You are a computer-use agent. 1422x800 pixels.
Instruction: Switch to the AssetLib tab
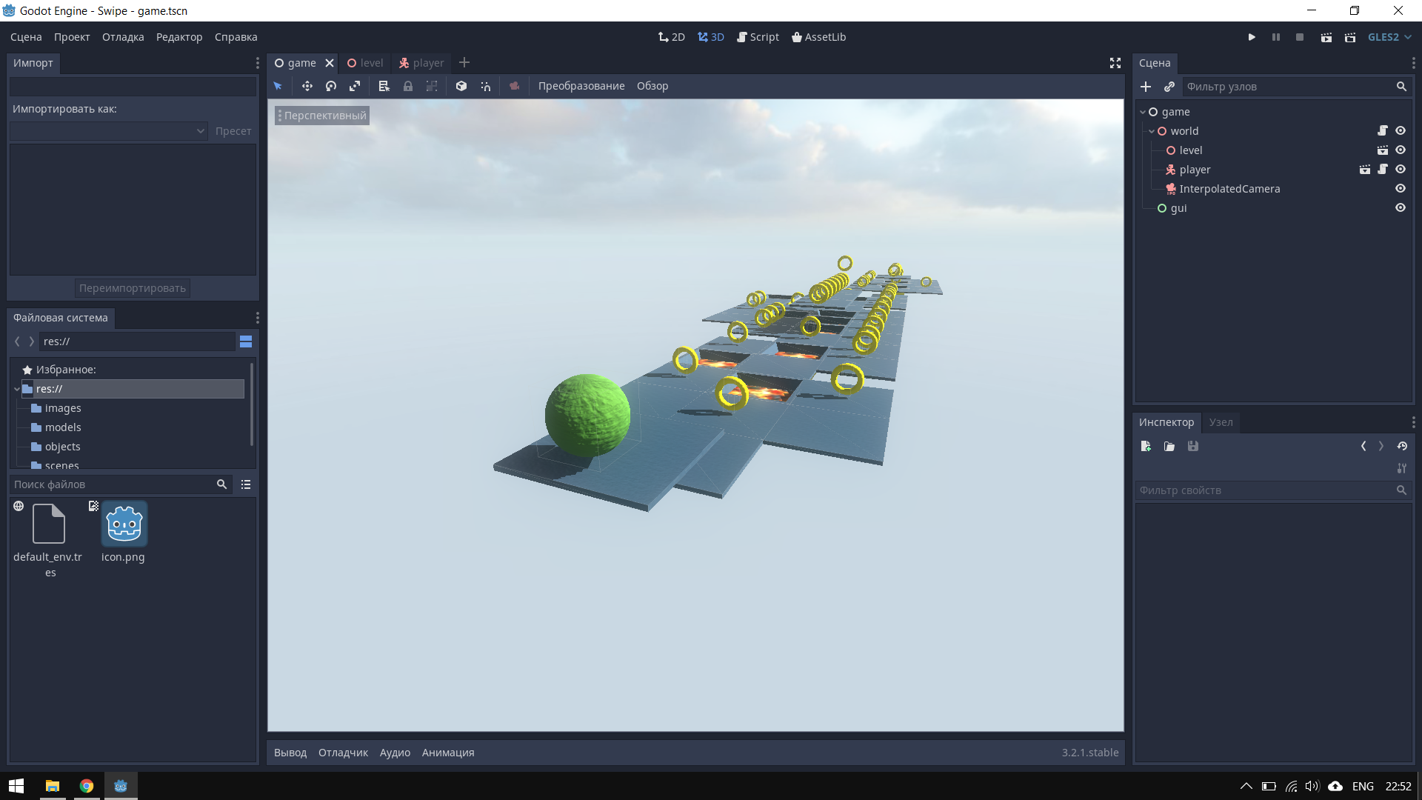tap(819, 36)
